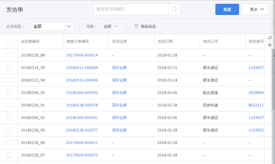Tick the select-all header checkbox
This screenshot has width=275, height=164.
click(x=9, y=41)
